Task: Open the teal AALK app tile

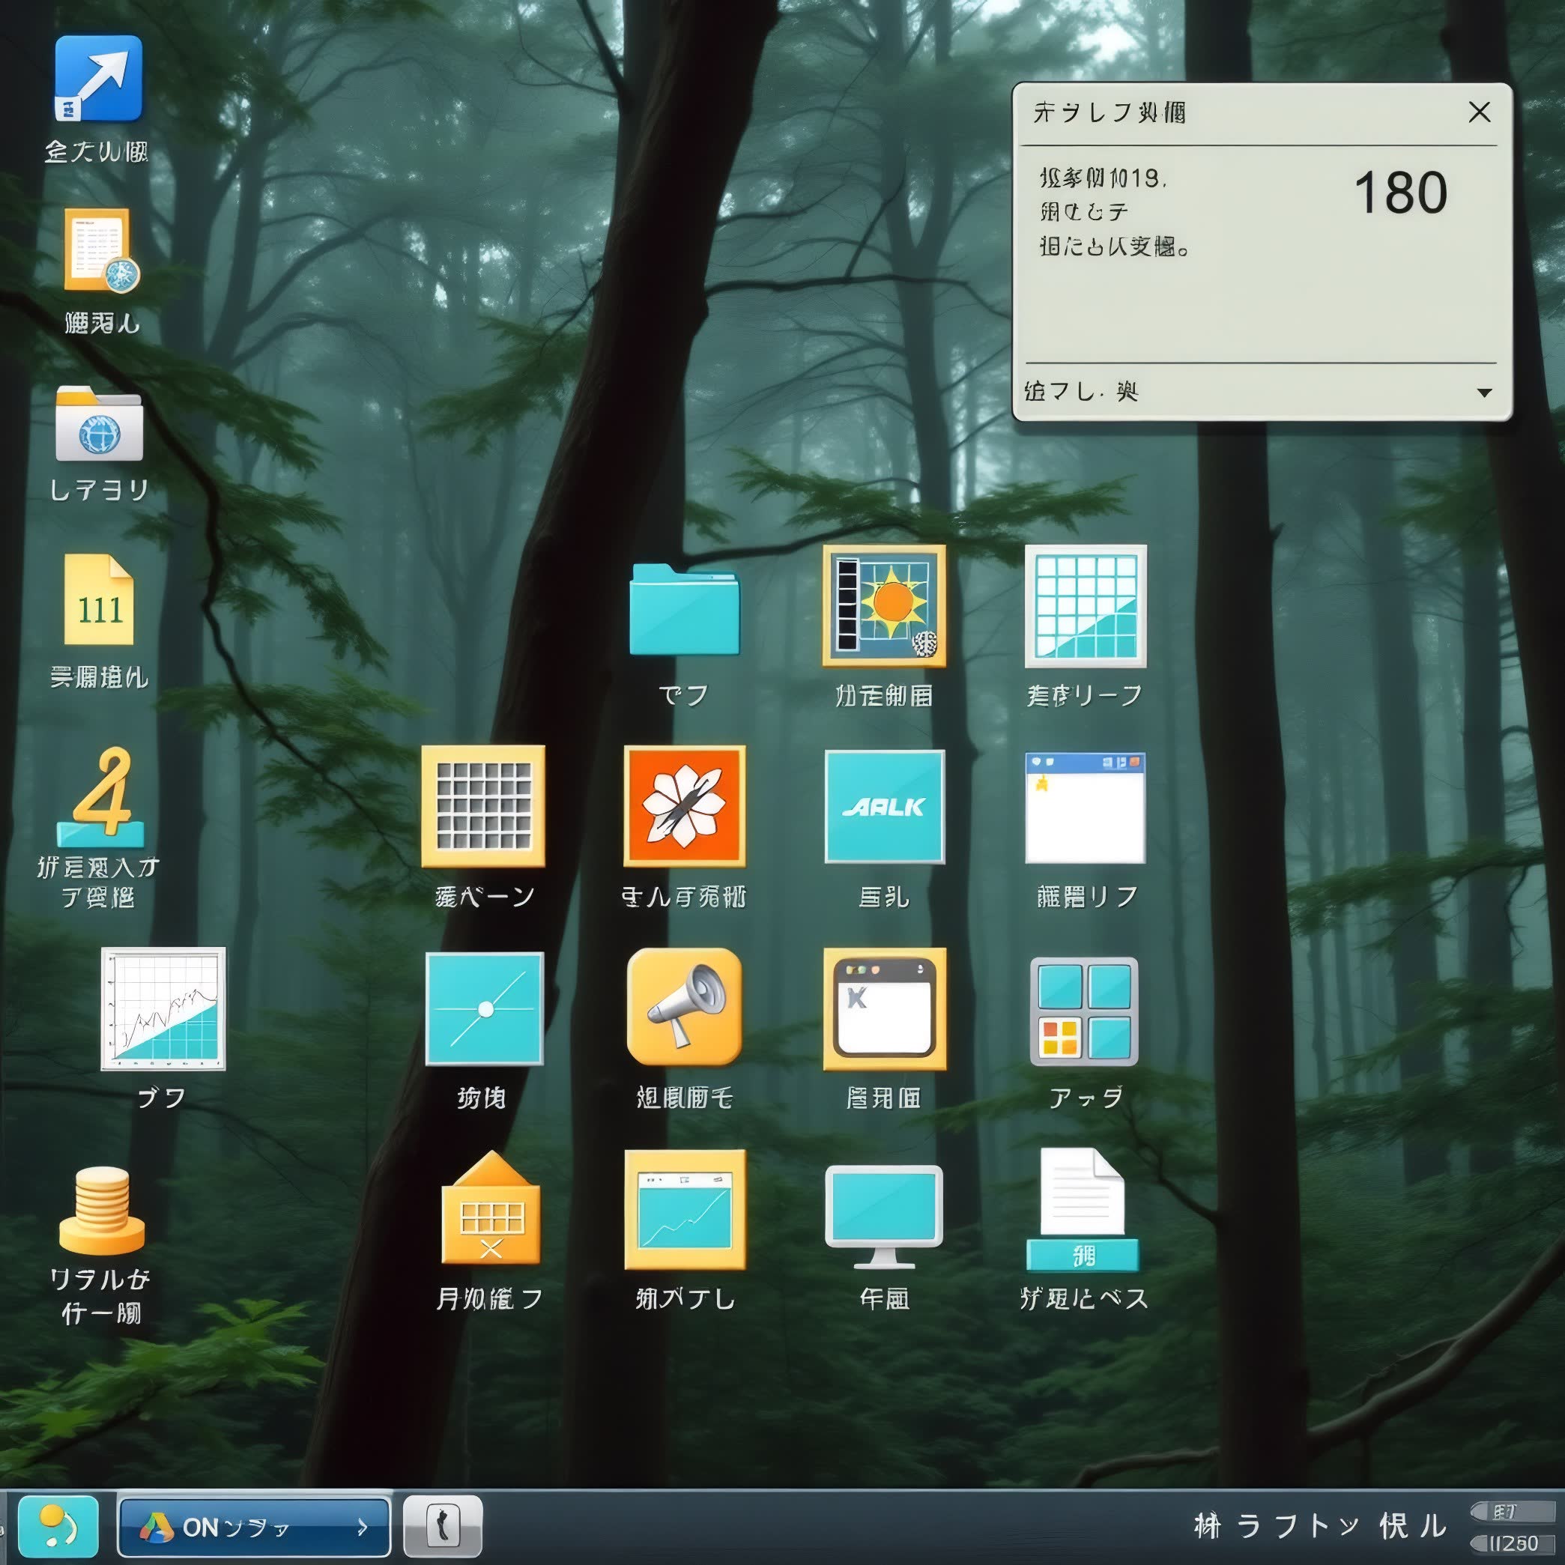Action: coord(884,806)
